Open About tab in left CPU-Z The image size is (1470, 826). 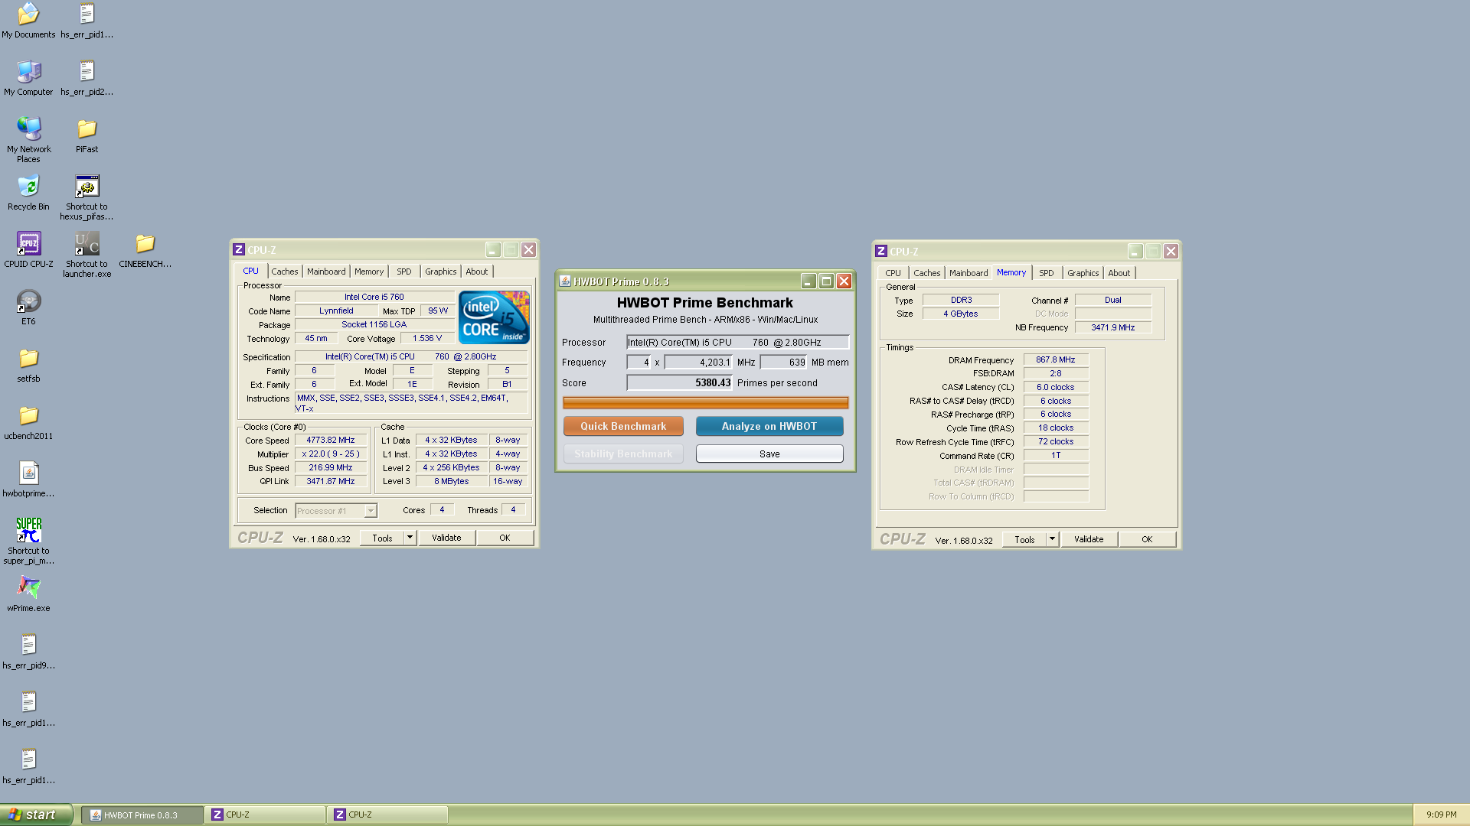(x=477, y=272)
